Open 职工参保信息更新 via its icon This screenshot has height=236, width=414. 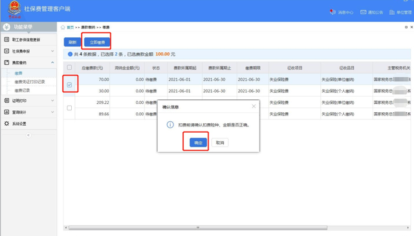(x=6, y=39)
